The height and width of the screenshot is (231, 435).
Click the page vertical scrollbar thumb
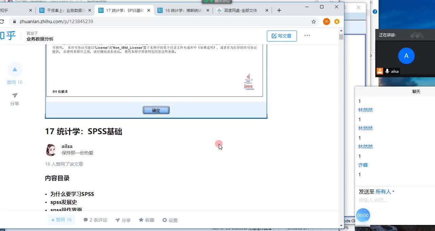click(341, 37)
